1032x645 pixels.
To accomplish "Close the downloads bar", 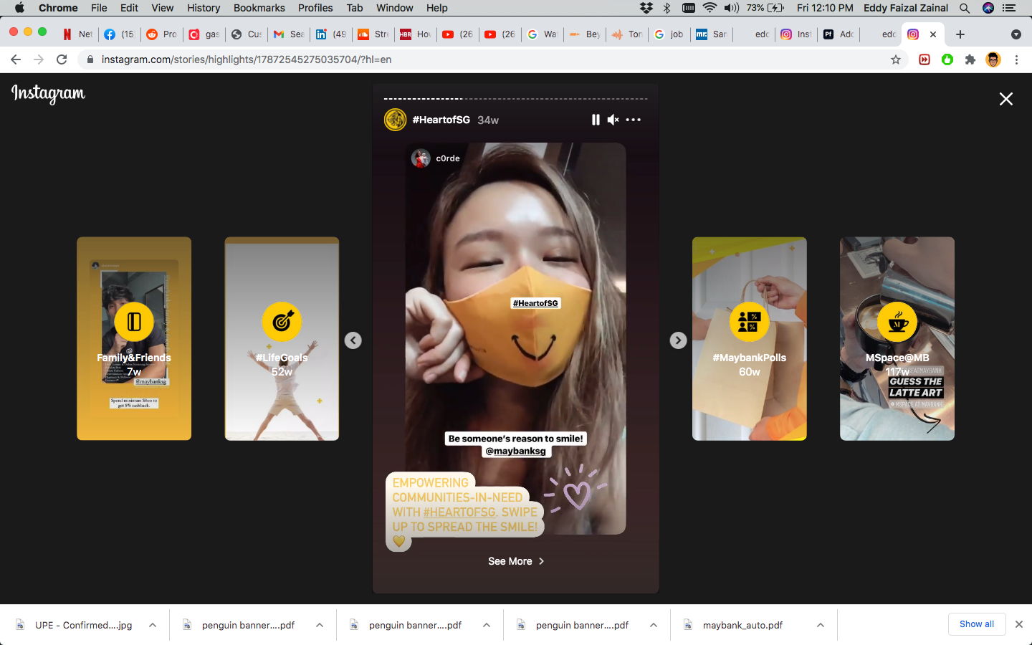I will [x=1019, y=624].
